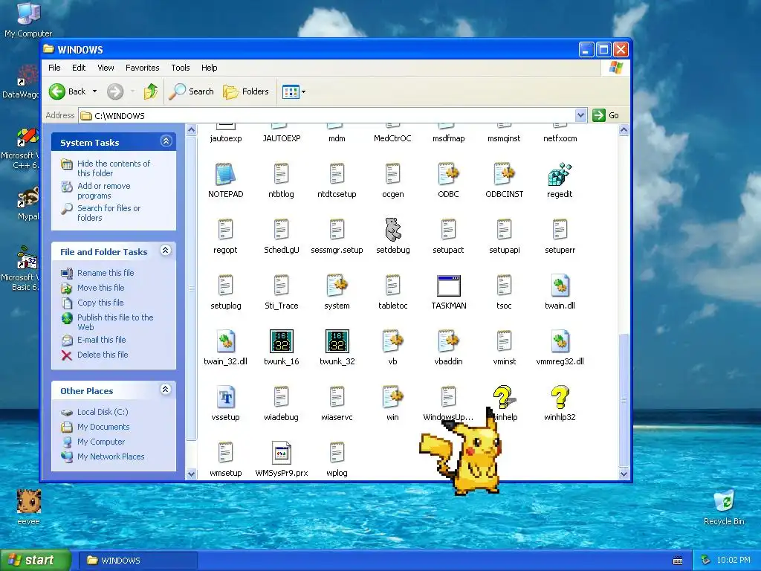Select the vb settings file icon
The width and height of the screenshot is (761, 571).
(x=392, y=341)
